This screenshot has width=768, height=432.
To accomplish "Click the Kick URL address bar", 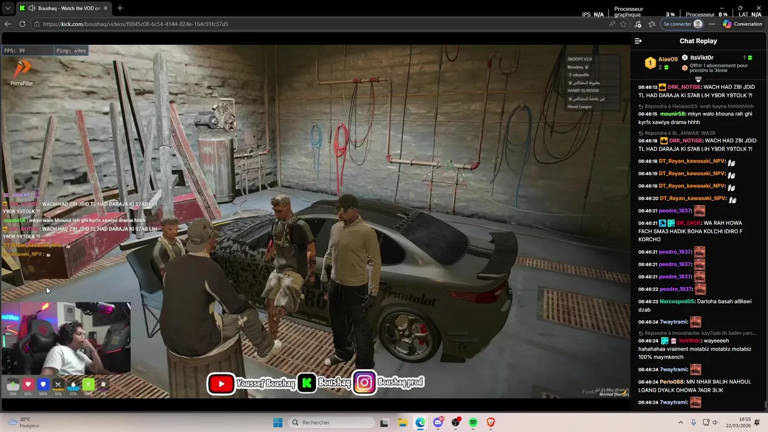I will click(324, 24).
